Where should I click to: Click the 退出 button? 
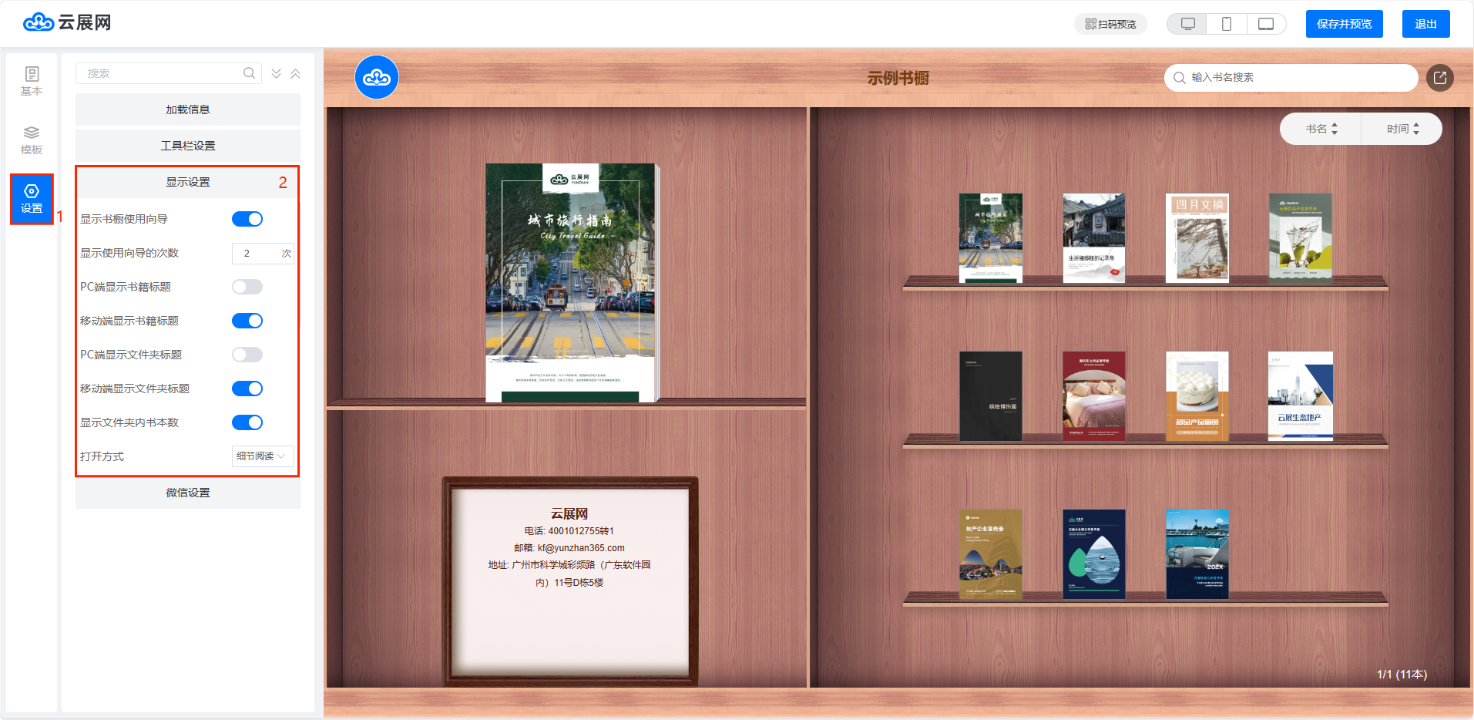tap(1425, 24)
